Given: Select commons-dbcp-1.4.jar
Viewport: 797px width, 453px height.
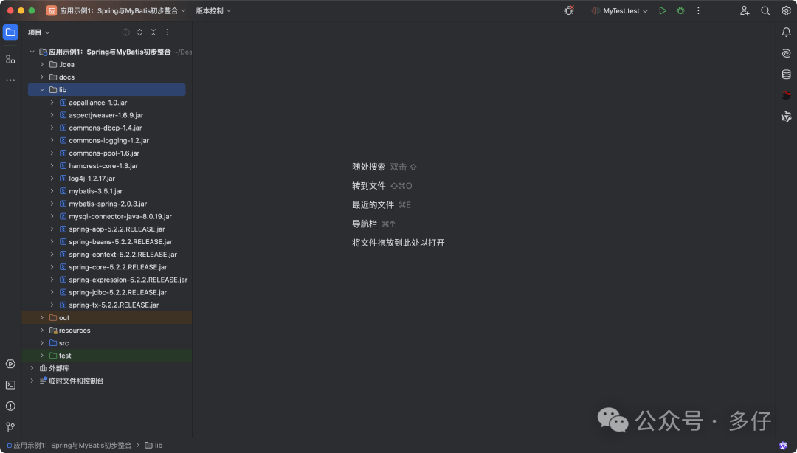Looking at the screenshot, I should click(106, 128).
